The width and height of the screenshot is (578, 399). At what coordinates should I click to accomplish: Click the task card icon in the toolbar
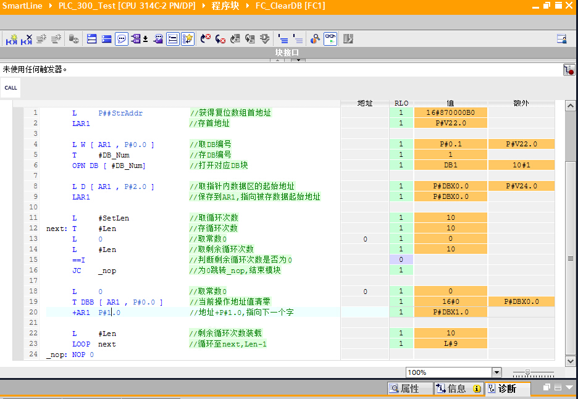coord(562,39)
